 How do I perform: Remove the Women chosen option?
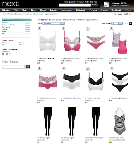(28, 23)
